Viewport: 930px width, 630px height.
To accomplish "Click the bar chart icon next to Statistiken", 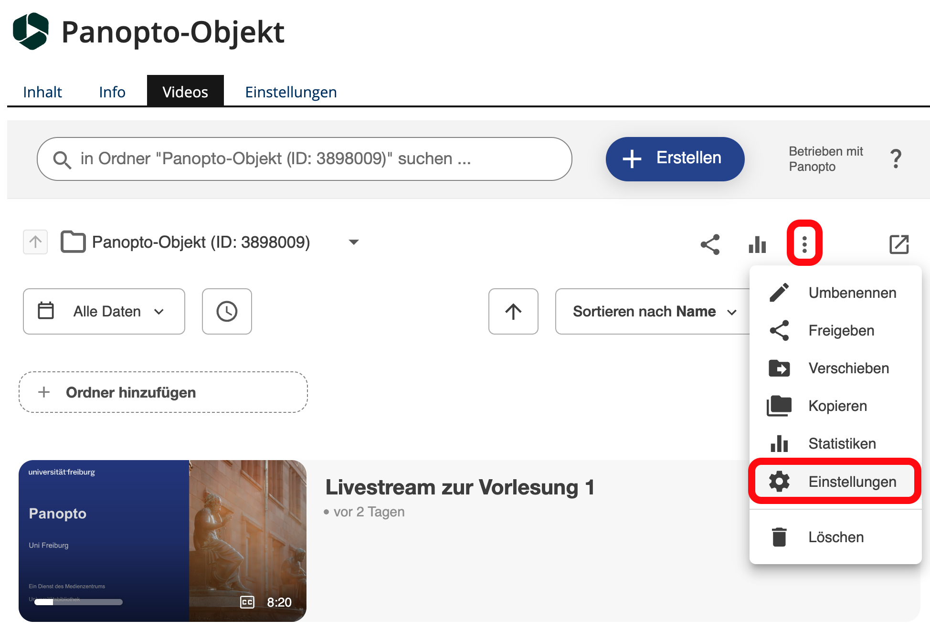I will tap(779, 443).
